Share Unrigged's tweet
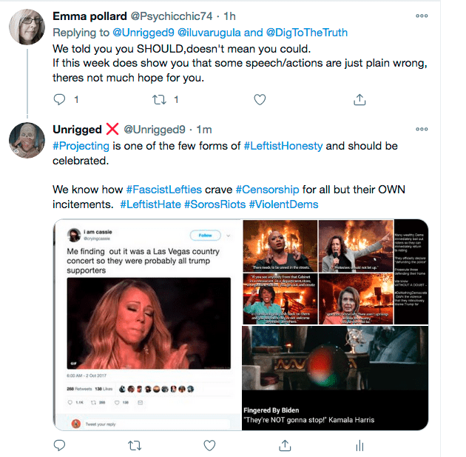Image resolution: width=466 pixels, height=457 pixels. [285, 445]
